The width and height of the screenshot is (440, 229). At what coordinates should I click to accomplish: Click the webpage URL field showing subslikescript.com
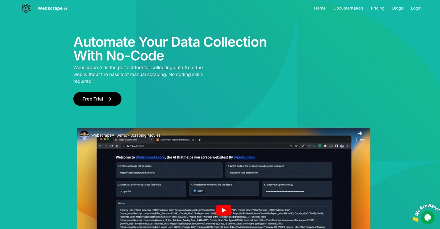click(x=169, y=173)
